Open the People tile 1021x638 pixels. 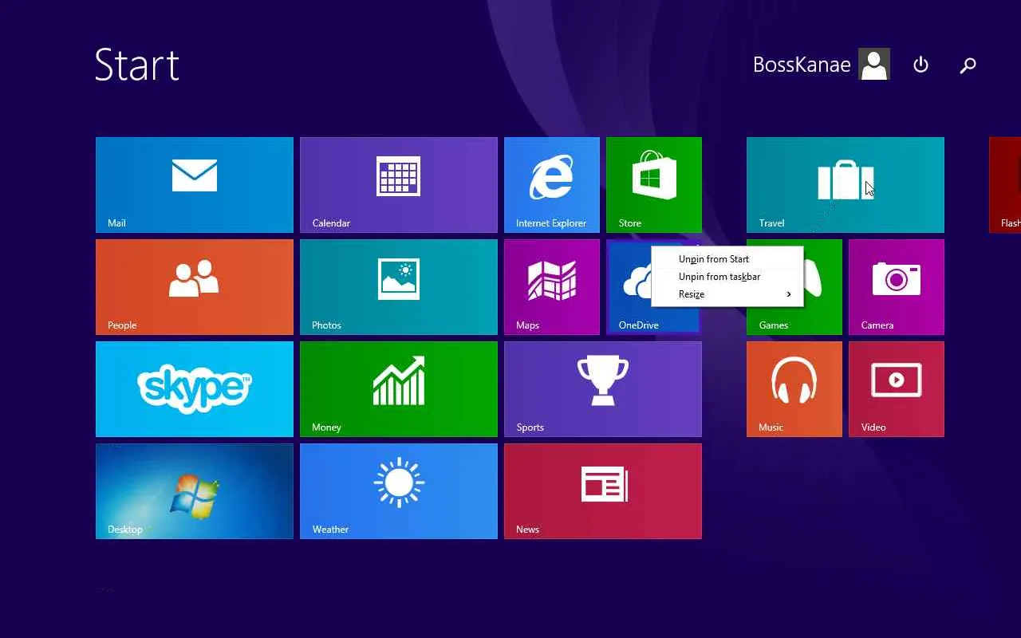click(x=195, y=287)
